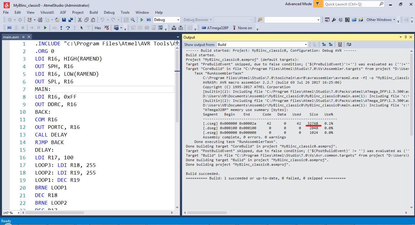The width and height of the screenshot is (415, 225).
Task: Open the find combo box dropdown
Action: [319, 20]
